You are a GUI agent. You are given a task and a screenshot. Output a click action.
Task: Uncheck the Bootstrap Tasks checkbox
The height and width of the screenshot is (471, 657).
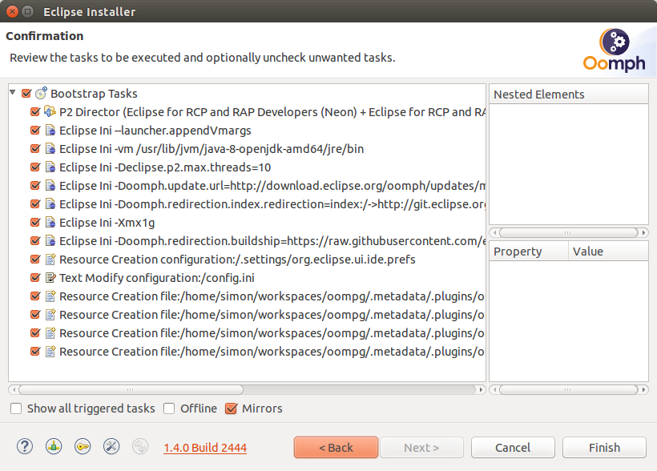[x=26, y=94]
